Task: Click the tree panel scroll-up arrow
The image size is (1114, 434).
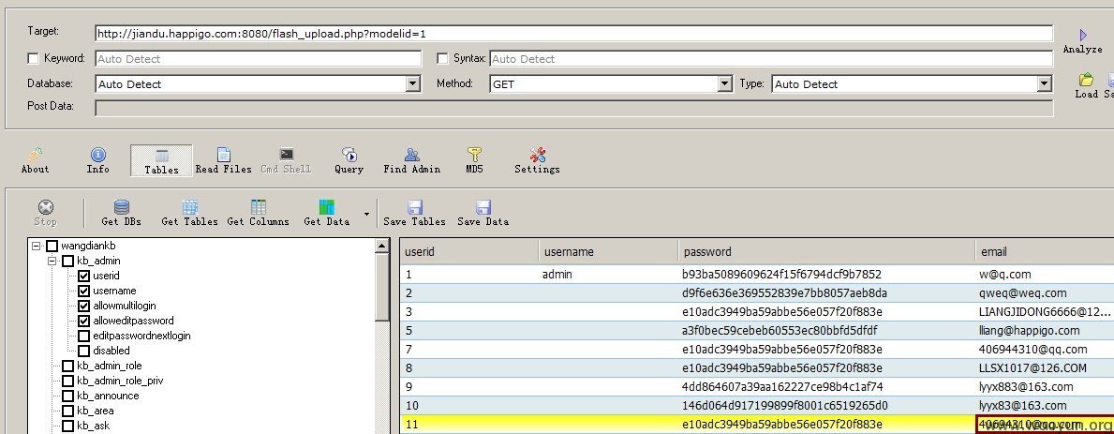Action: pyautogui.click(x=382, y=246)
